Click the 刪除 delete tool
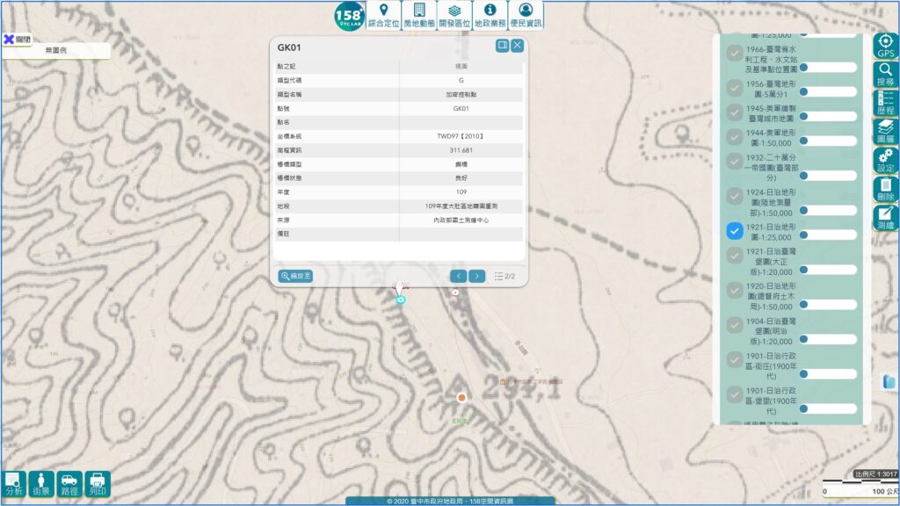The height and width of the screenshot is (506, 900). click(886, 189)
